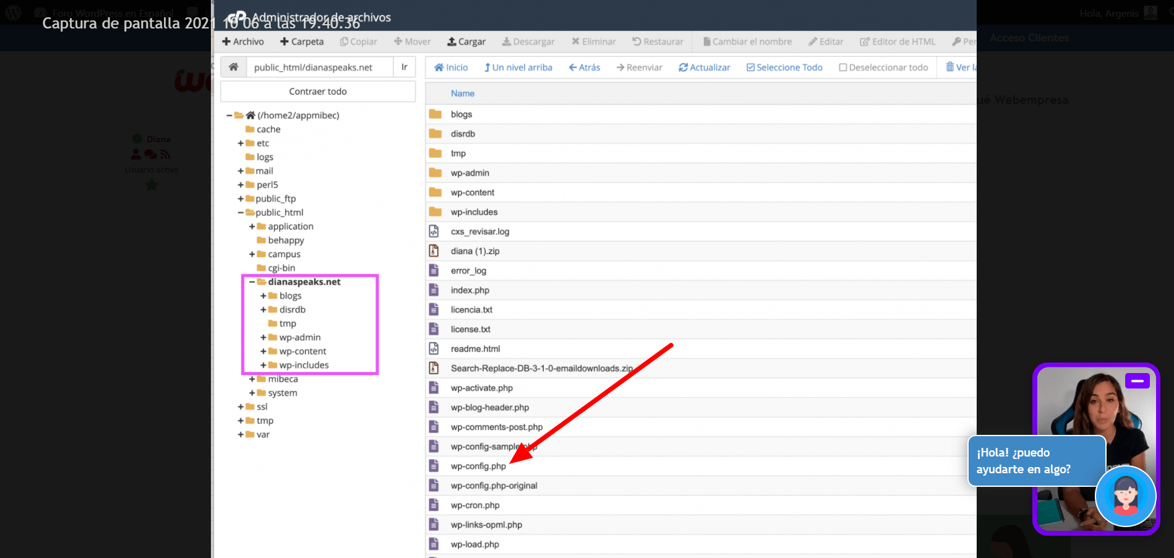This screenshot has width=1174, height=558.
Task: Create a new folder with Carpeta
Action: 302,41
